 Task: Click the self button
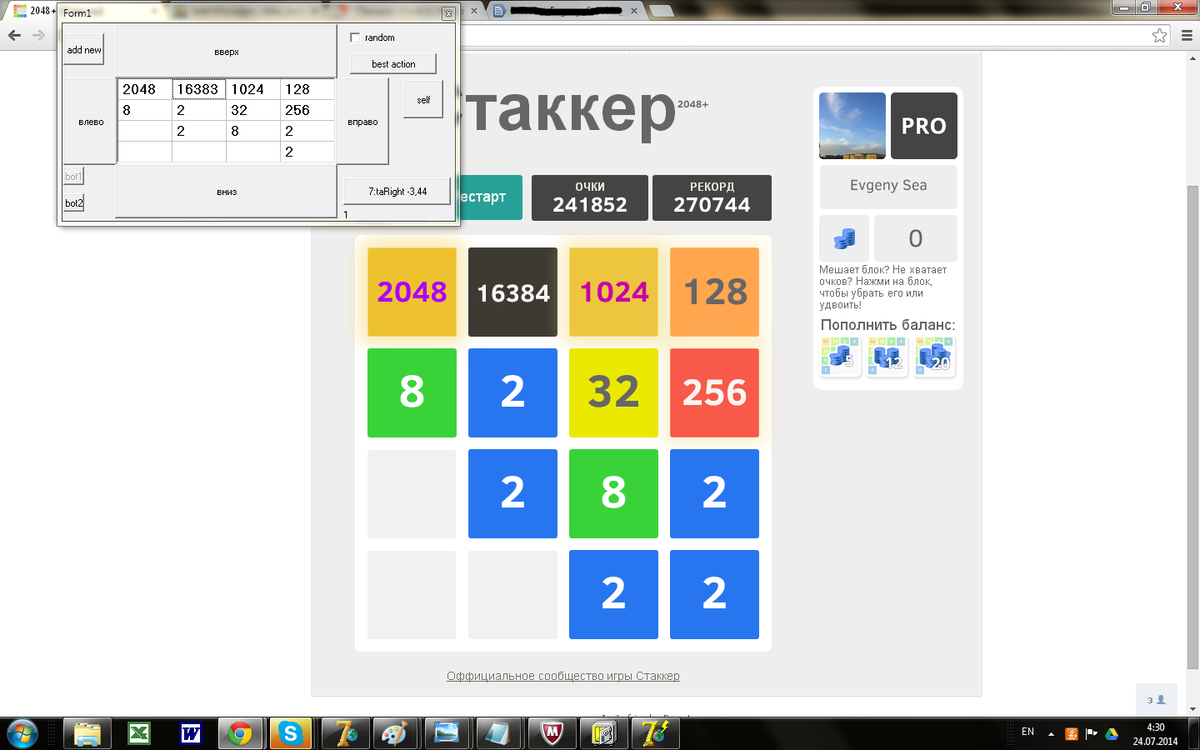click(423, 100)
